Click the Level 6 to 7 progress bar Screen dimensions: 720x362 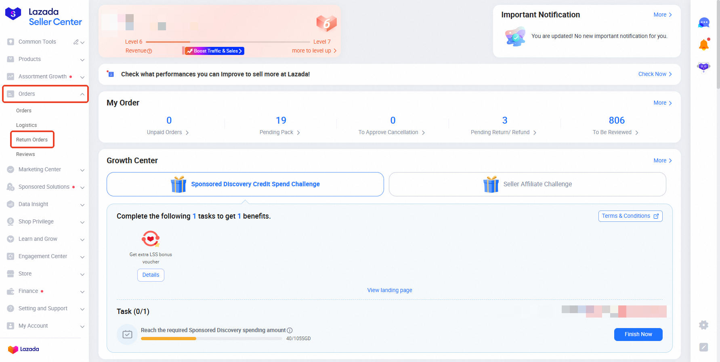[x=228, y=42]
